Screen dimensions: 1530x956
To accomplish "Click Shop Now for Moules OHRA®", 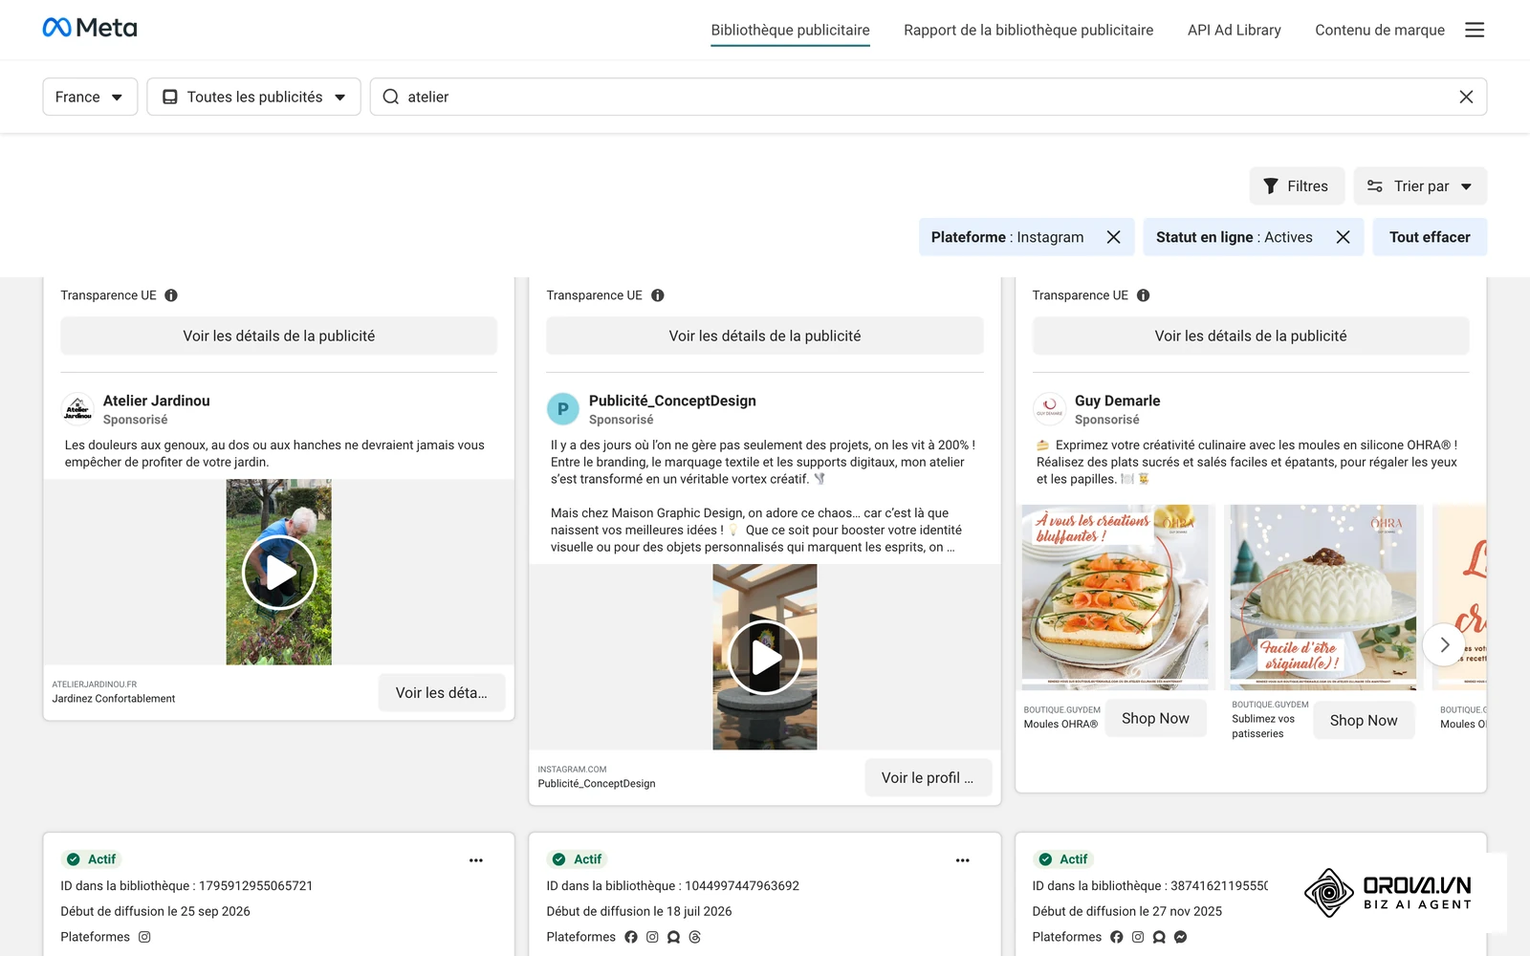I will point(1155,719).
